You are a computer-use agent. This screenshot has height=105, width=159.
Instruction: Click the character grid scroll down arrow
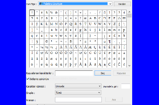pos(129,66)
